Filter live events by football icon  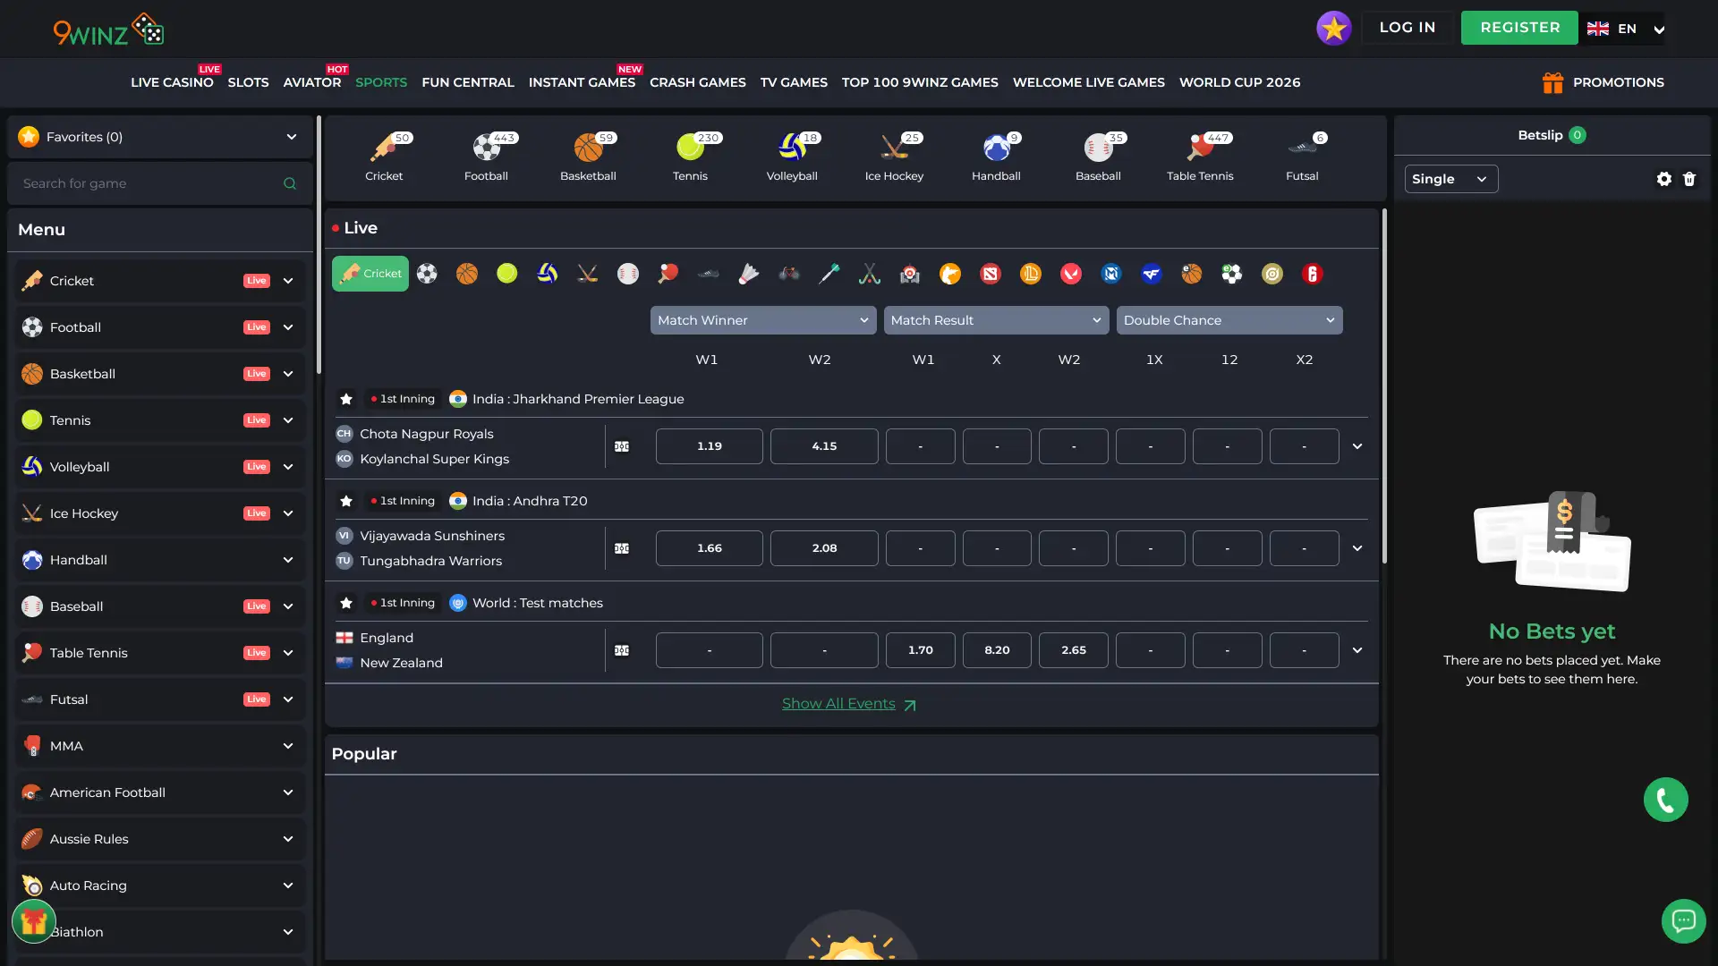coord(427,274)
